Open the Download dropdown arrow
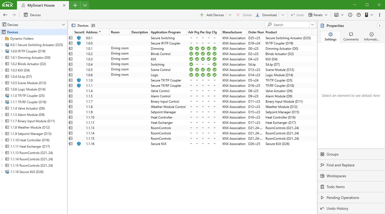Image resolution: width=385 pixels, height=214 pixels. 283,15
